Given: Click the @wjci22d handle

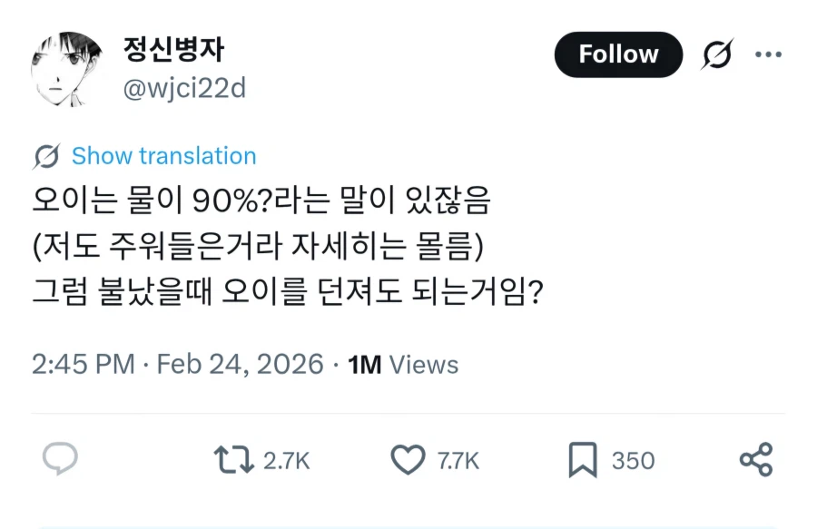Looking at the screenshot, I should tap(184, 89).
